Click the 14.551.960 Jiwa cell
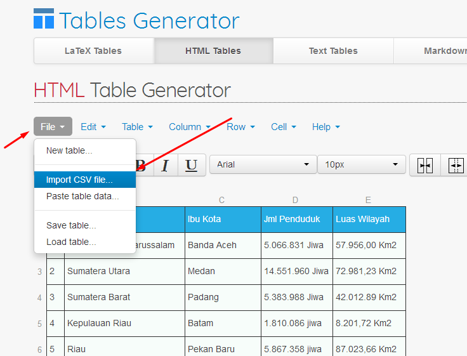This screenshot has height=356, width=467. pyautogui.click(x=297, y=272)
